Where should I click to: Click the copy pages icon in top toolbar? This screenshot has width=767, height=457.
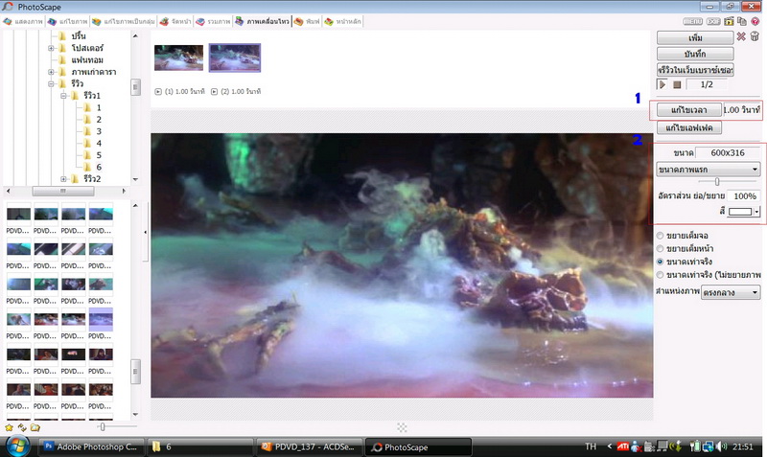(x=742, y=21)
